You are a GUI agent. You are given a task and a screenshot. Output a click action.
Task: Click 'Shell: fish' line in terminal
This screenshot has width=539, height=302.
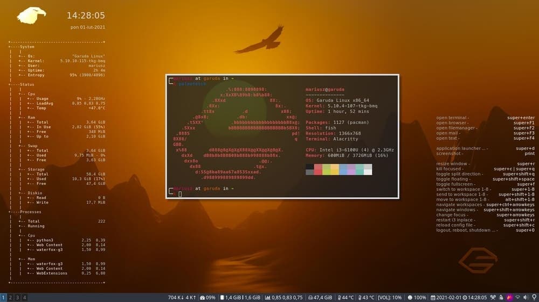[x=321, y=128]
